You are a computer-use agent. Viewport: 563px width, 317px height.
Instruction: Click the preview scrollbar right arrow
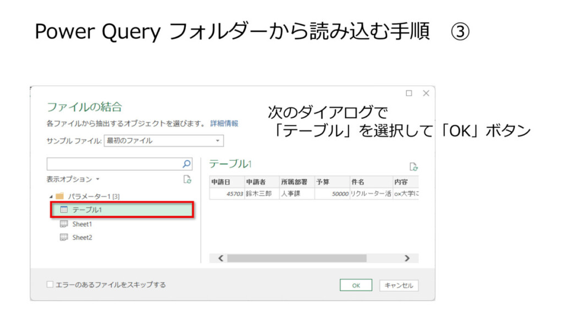pyautogui.click(x=407, y=259)
